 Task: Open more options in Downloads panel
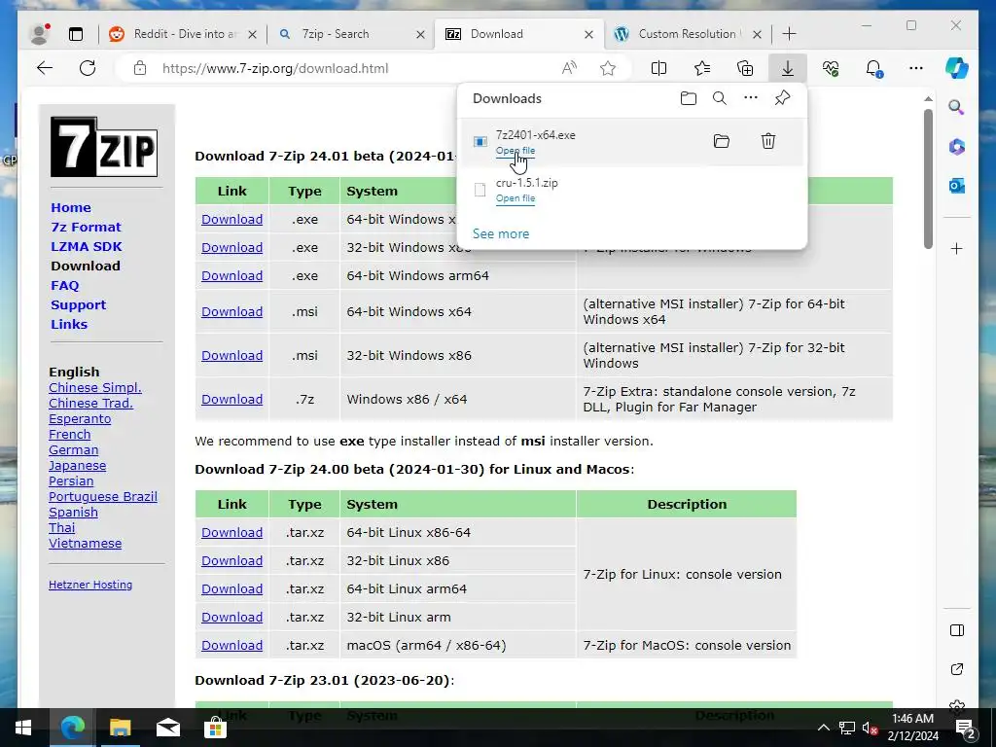[750, 98]
